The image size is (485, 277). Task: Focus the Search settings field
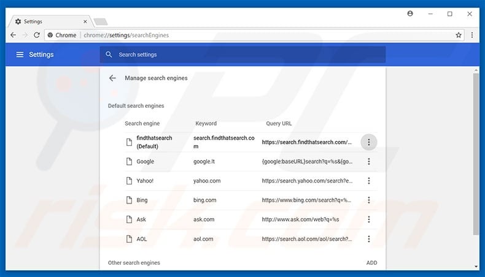point(243,55)
